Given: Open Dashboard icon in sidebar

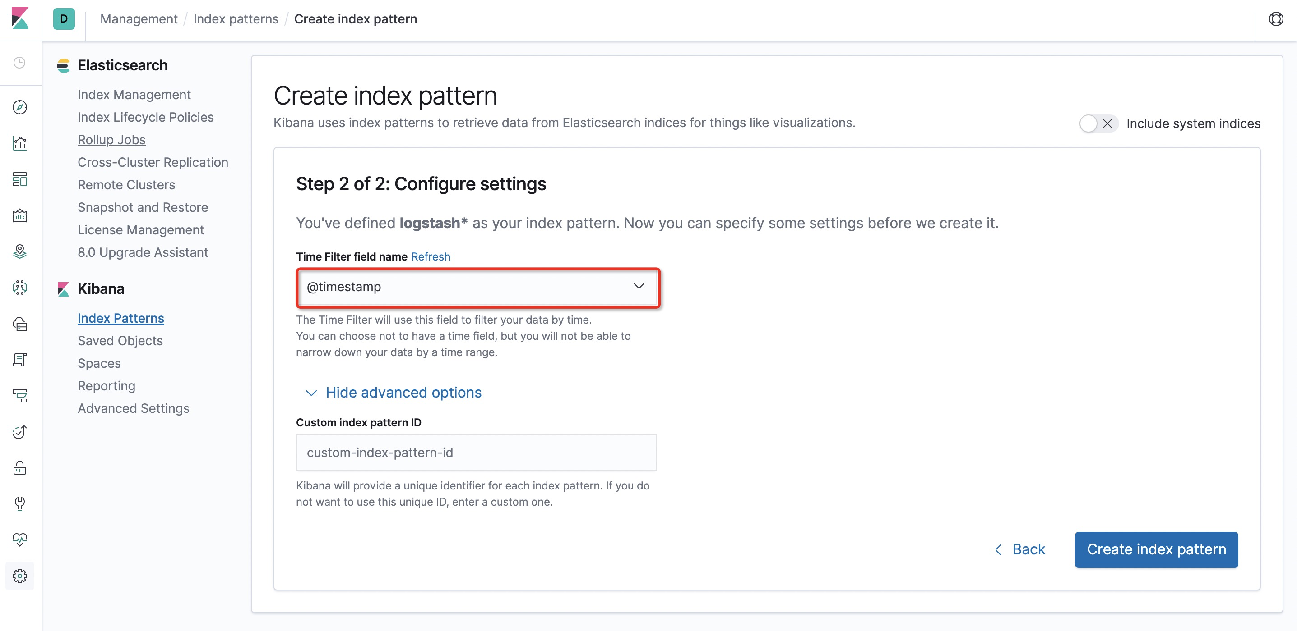Looking at the screenshot, I should tap(20, 179).
